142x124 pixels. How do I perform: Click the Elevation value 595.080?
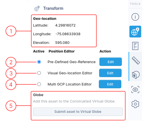click(62, 43)
